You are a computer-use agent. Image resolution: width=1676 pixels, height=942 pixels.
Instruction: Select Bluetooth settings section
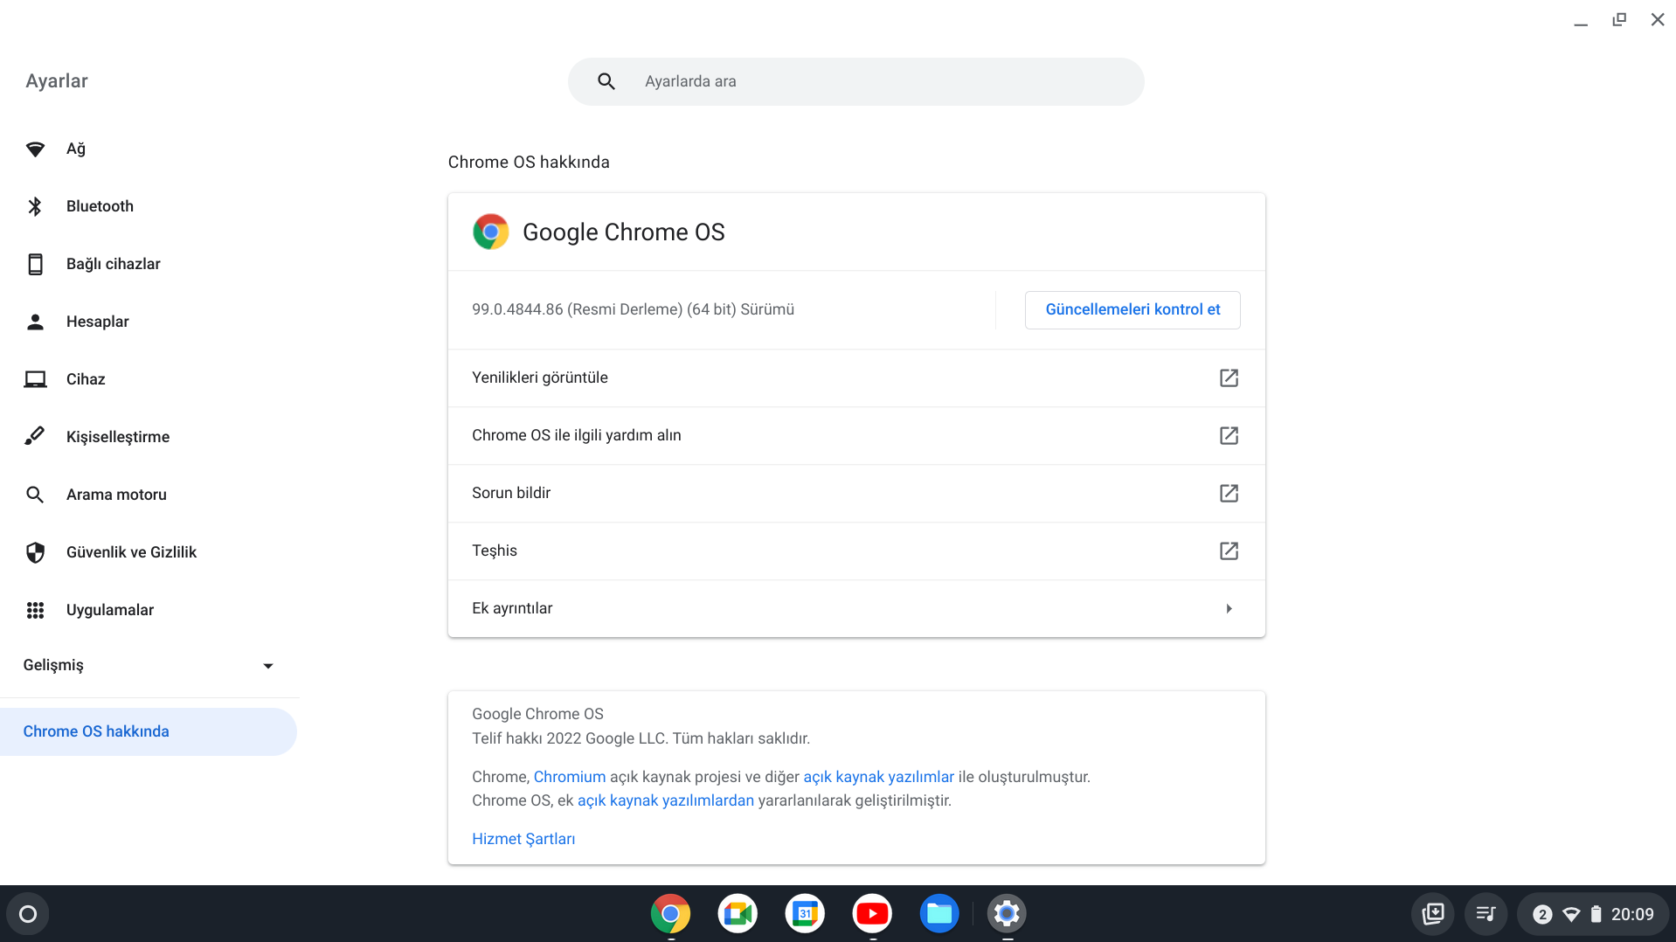(149, 206)
